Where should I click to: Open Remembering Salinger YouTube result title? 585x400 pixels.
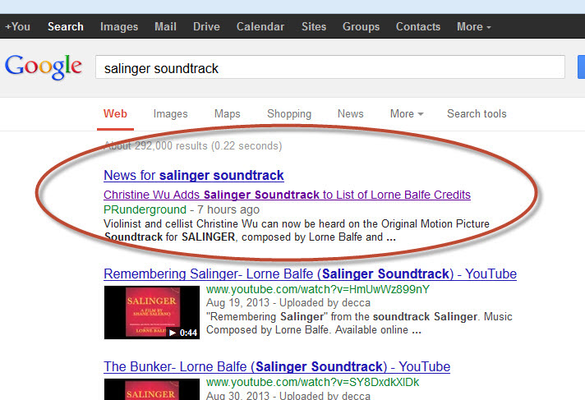click(x=310, y=274)
